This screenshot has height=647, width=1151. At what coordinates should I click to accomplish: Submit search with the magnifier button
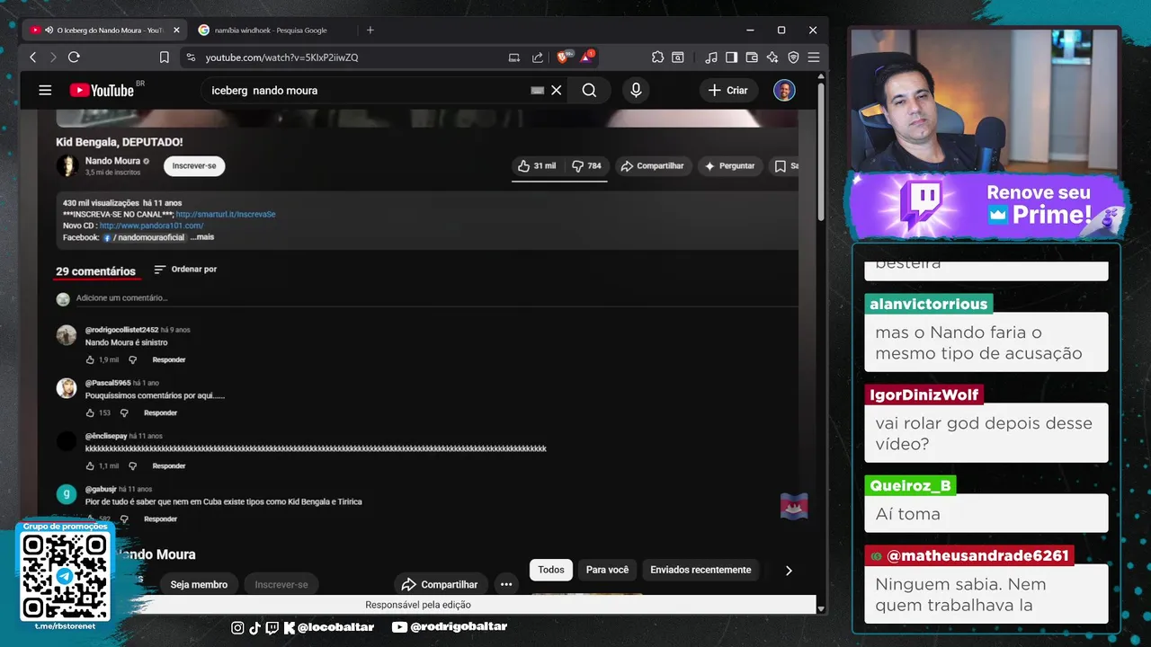tap(589, 90)
